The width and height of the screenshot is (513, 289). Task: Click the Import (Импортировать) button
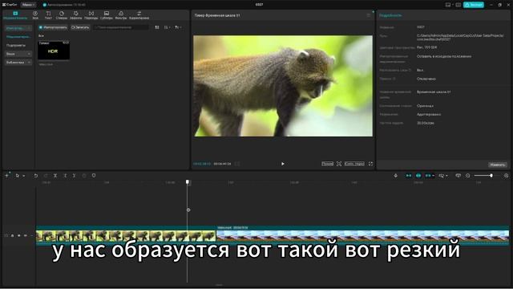[x=53, y=27]
